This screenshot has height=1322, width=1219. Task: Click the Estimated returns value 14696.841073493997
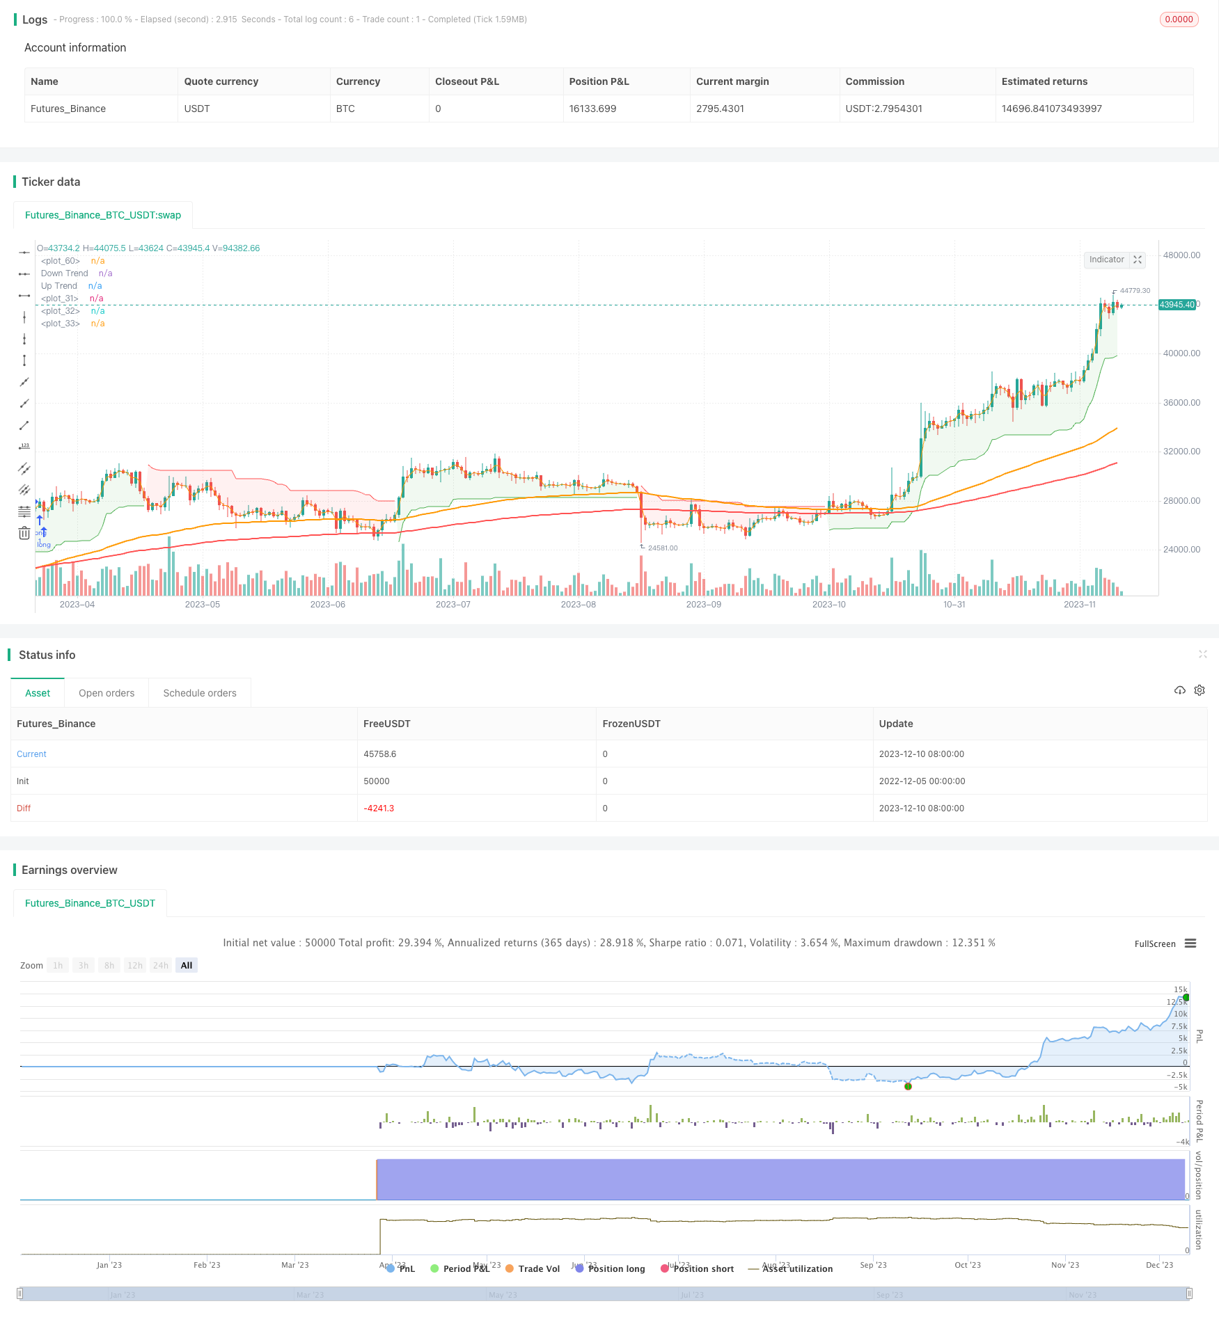point(1051,109)
